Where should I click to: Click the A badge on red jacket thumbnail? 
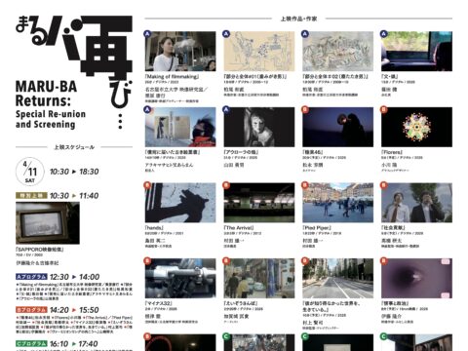pyautogui.click(x=147, y=109)
